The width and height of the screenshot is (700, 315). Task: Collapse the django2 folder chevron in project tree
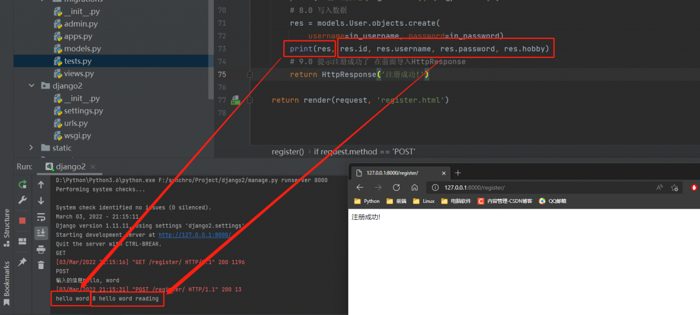(x=31, y=86)
